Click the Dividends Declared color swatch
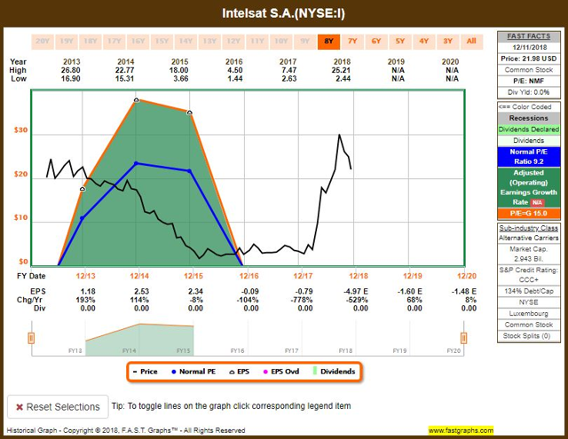The height and width of the screenshot is (439, 568). [x=529, y=129]
